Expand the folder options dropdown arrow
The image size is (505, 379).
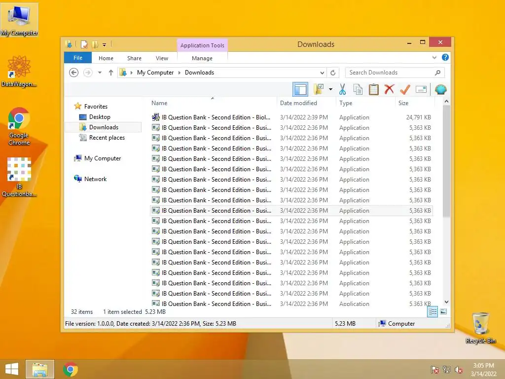(x=330, y=89)
